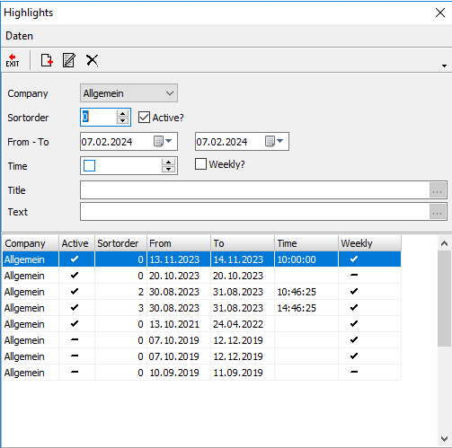Screen dimensions: 452x448
Task: Tick the Time field checkbox
Action: [89, 165]
